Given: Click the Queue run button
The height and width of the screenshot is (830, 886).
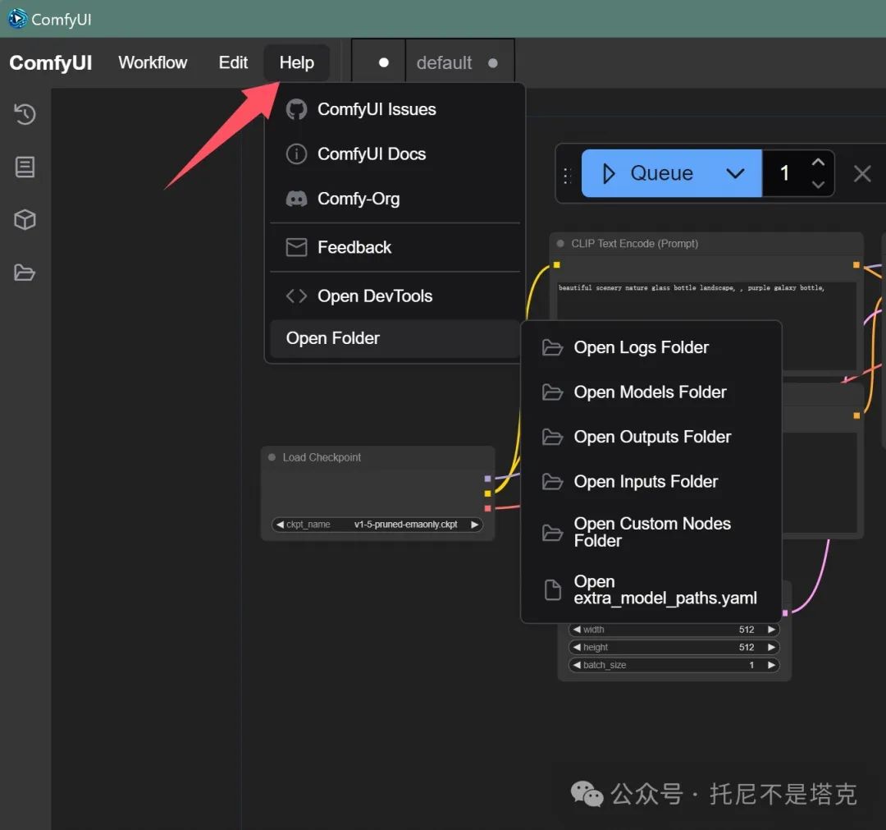Looking at the screenshot, I should (x=648, y=173).
